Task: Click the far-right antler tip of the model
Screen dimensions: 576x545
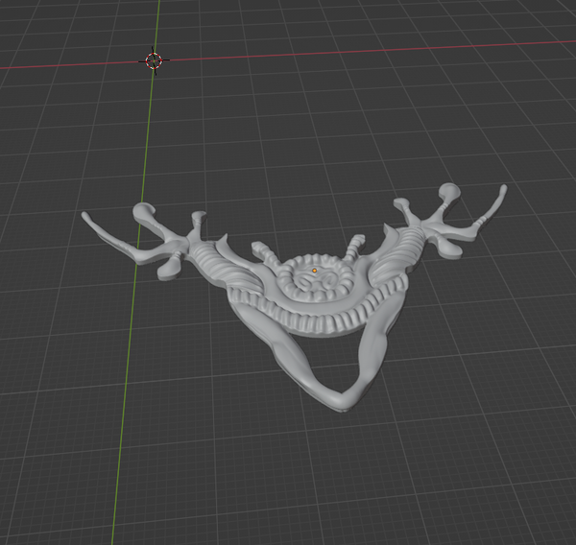Action: (502, 189)
